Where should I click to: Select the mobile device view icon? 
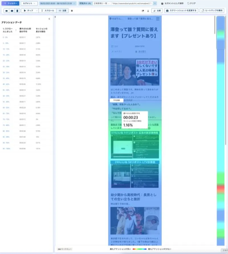[17, 11]
